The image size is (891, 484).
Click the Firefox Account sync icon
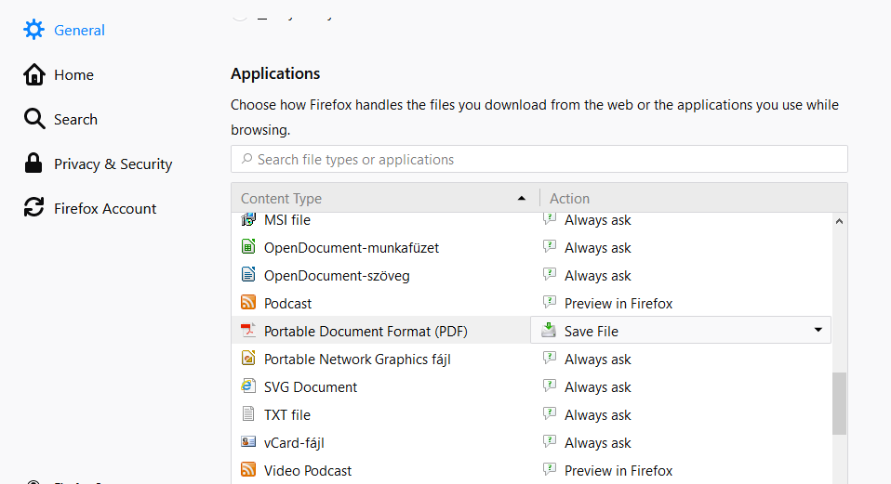[x=33, y=207]
